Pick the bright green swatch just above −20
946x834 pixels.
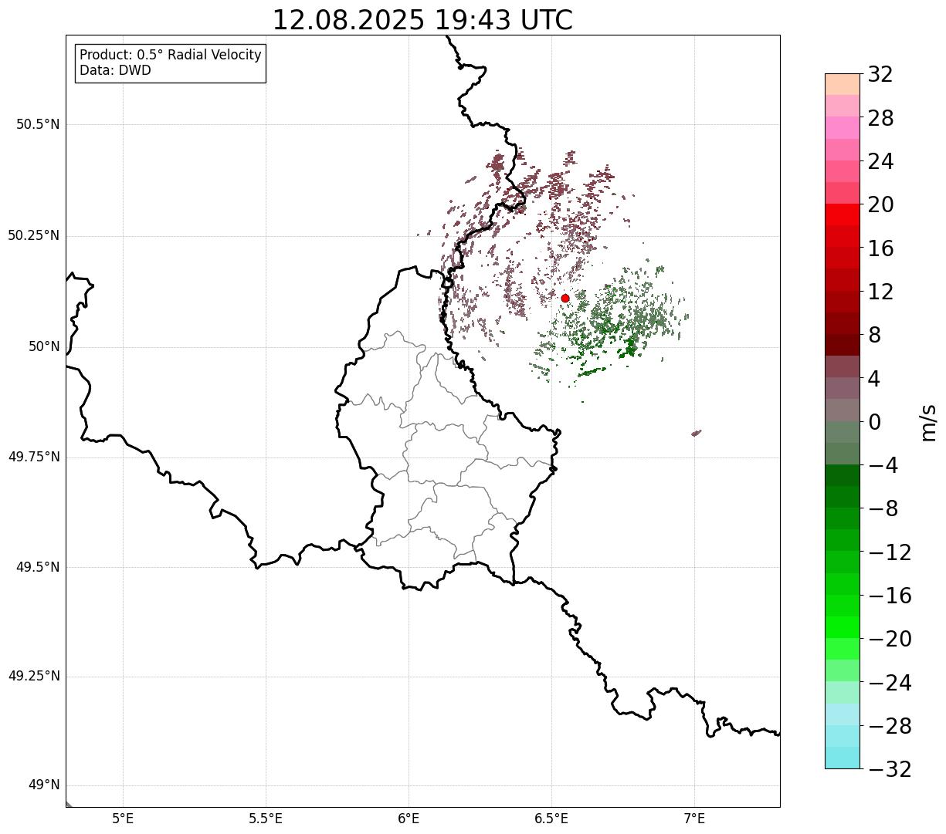point(843,627)
